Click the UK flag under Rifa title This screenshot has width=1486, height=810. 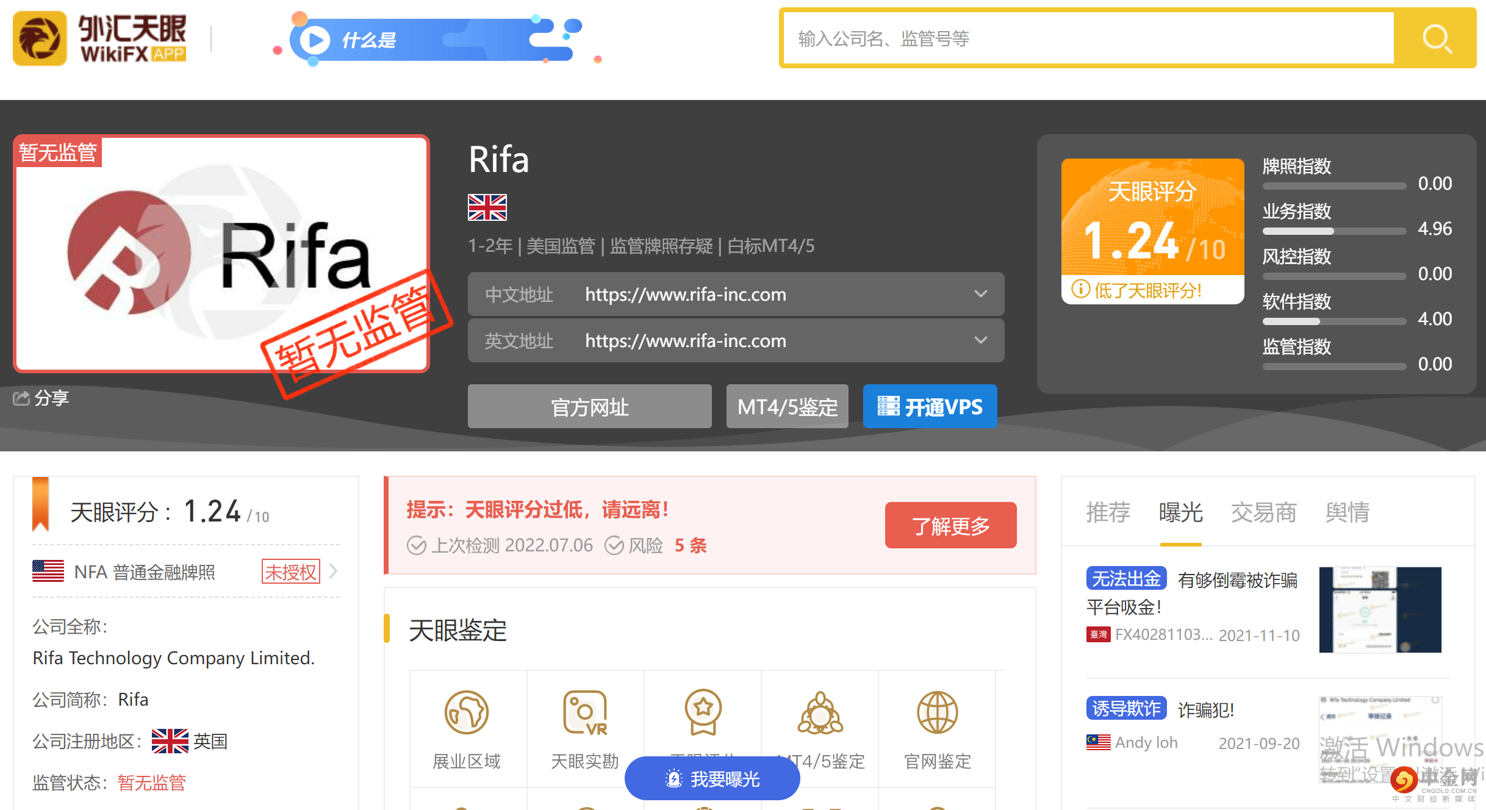(487, 207)
